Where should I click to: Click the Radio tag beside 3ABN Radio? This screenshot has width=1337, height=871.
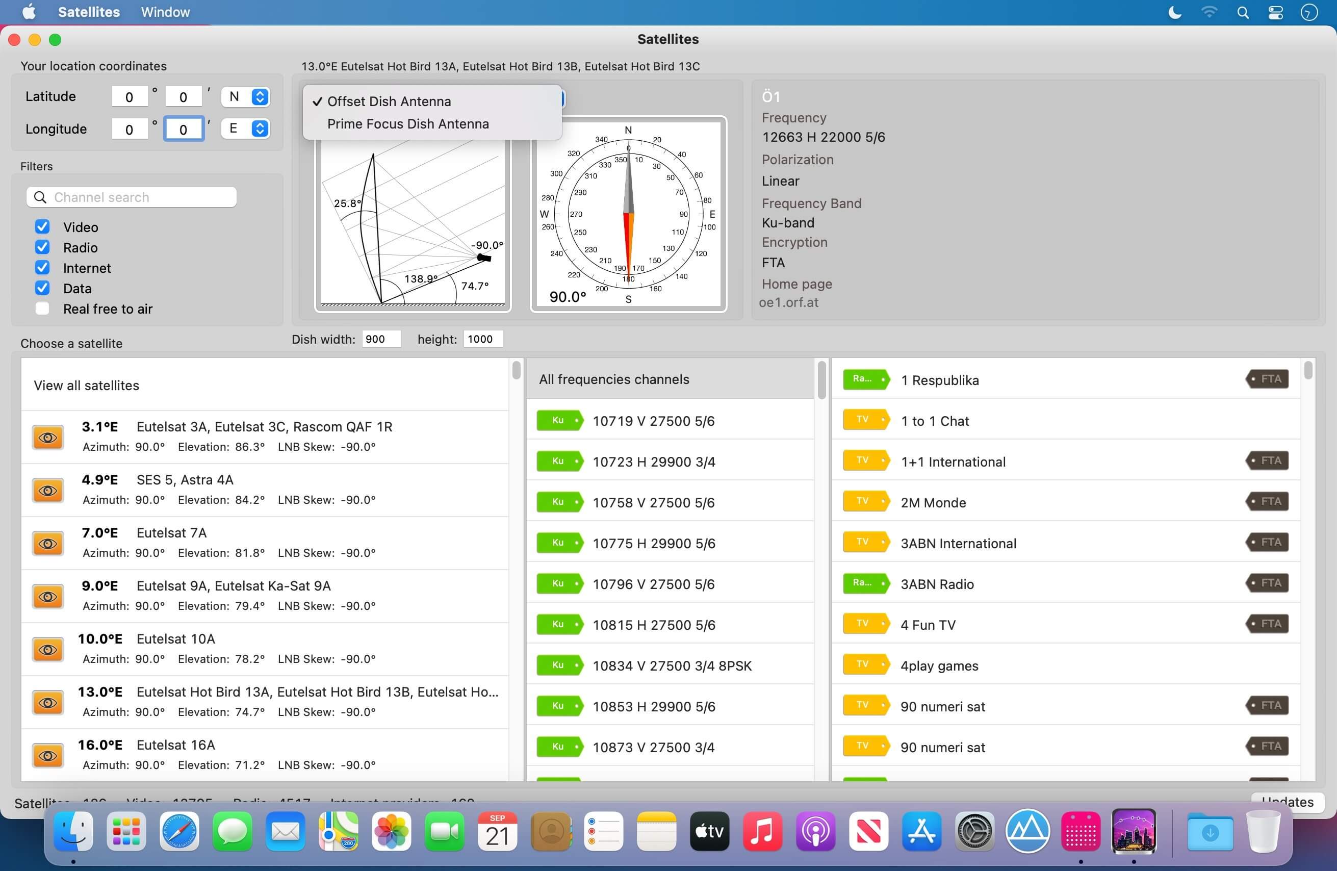coord(866,583)
